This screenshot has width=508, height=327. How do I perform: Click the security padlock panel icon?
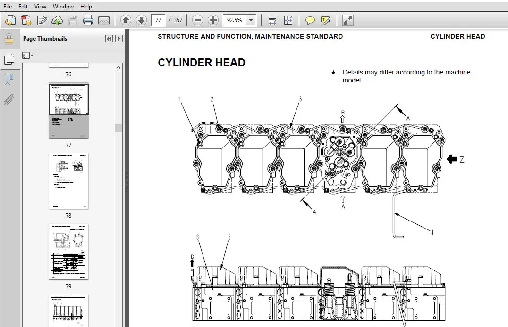(9, 39)
